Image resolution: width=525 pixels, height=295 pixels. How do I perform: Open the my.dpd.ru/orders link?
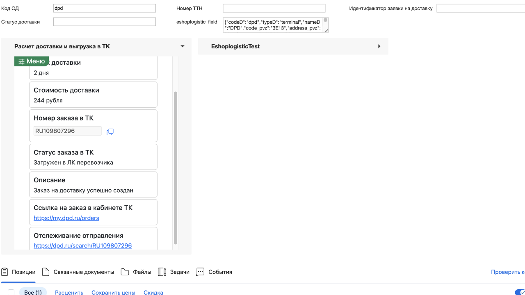click(x=66, y=218)
